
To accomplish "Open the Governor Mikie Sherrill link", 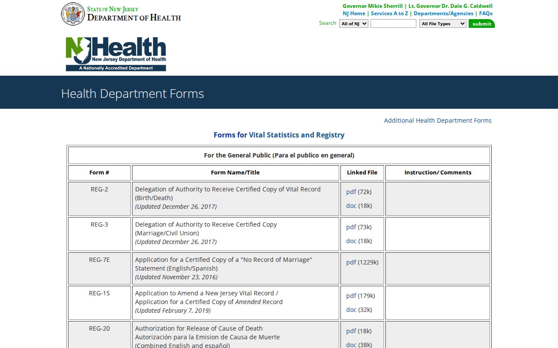I will tap(373, 6).
